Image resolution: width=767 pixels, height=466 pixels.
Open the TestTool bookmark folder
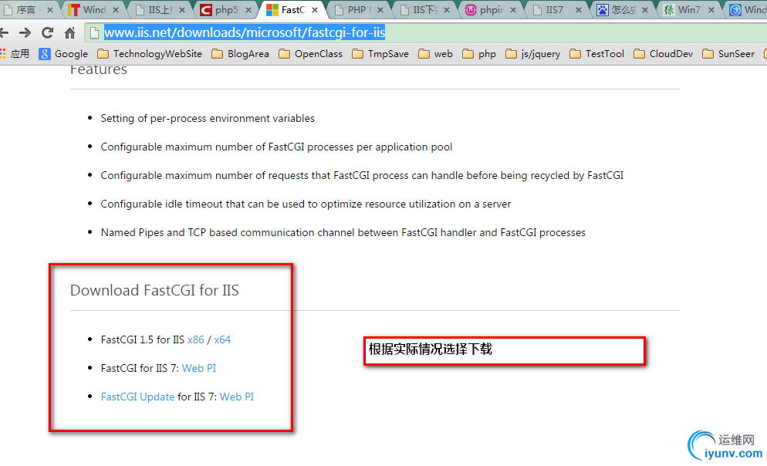coord(596,54)
